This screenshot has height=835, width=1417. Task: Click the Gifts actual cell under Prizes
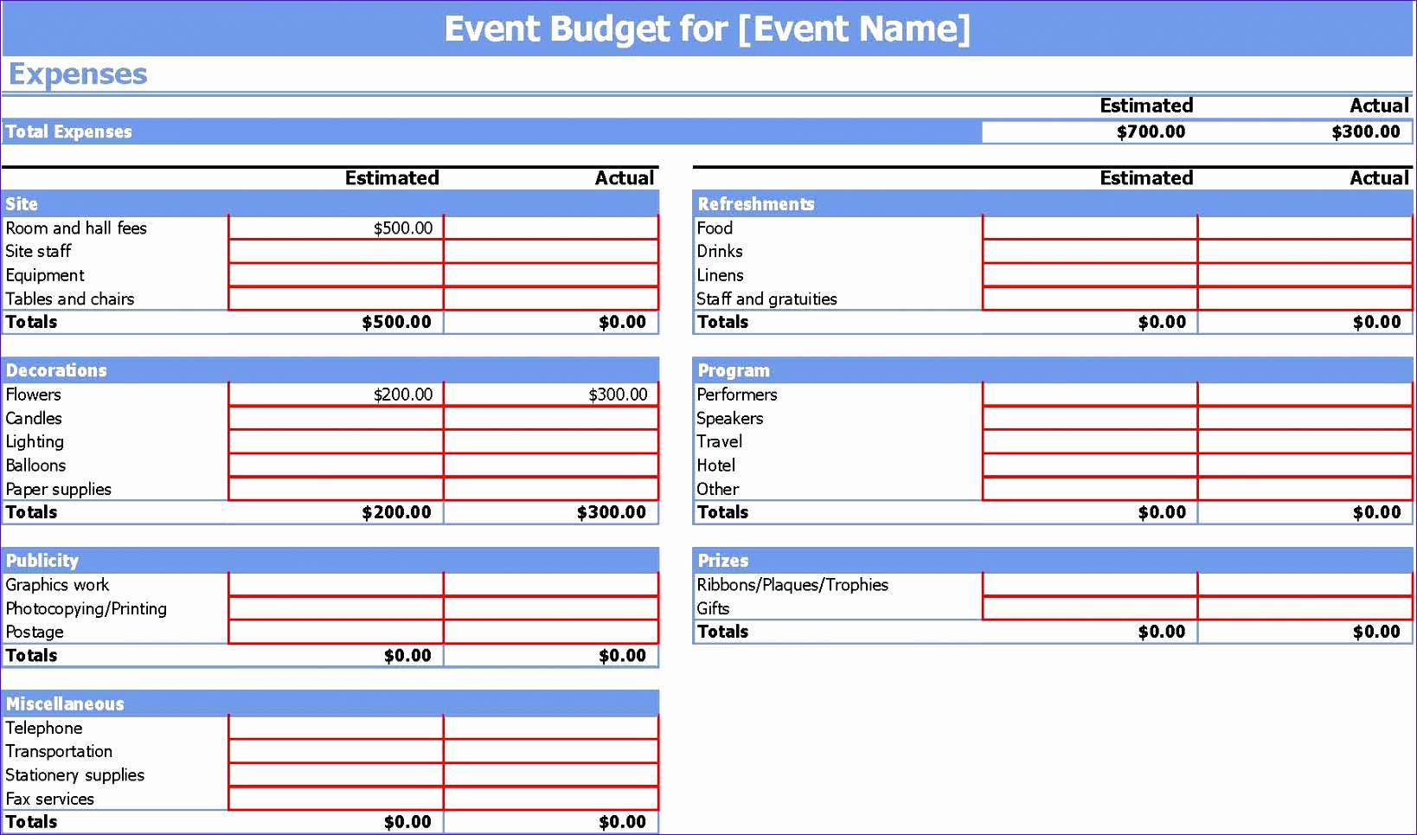(x=1306, y=608)
